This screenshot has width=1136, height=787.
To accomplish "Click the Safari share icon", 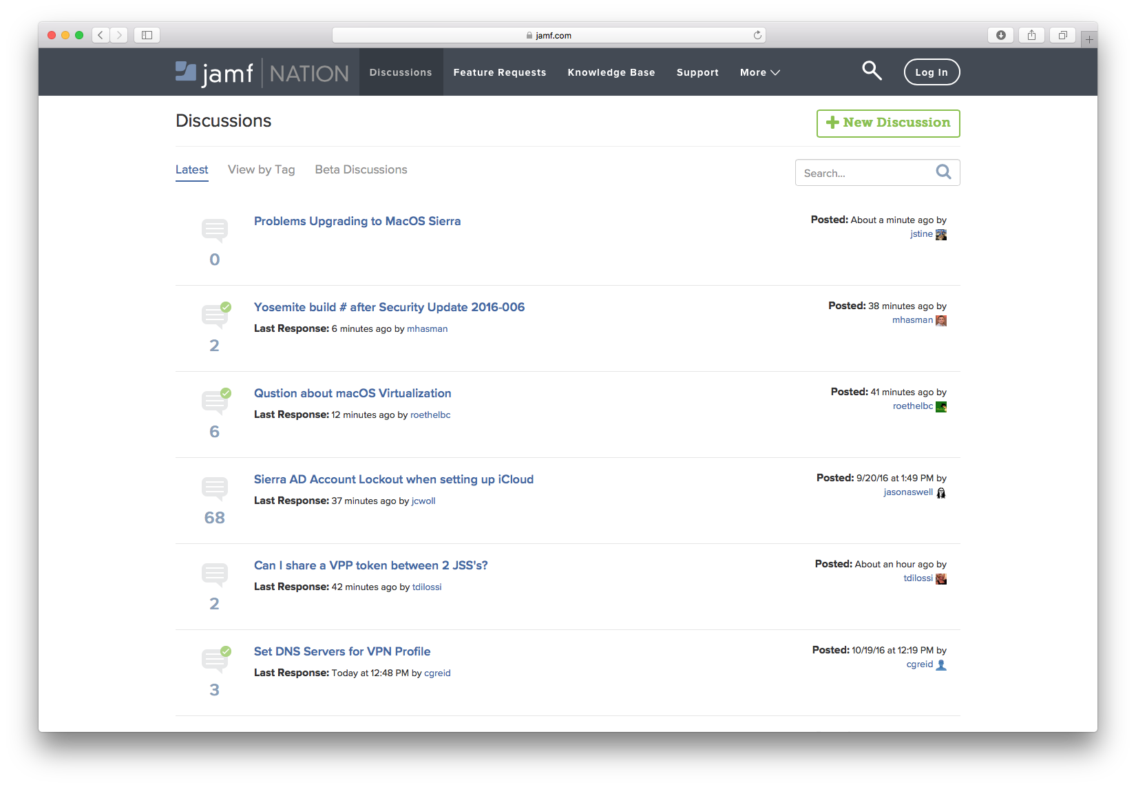I will click(x=1031, y=35).
